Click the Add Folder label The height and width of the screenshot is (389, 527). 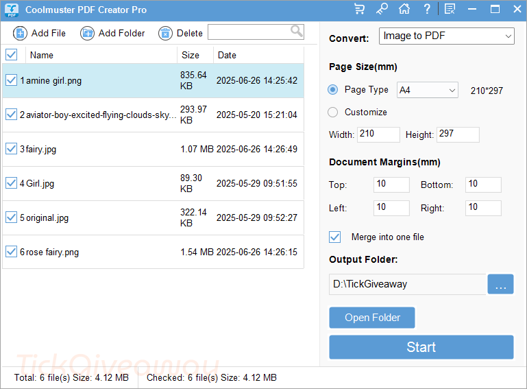point(122,34)
